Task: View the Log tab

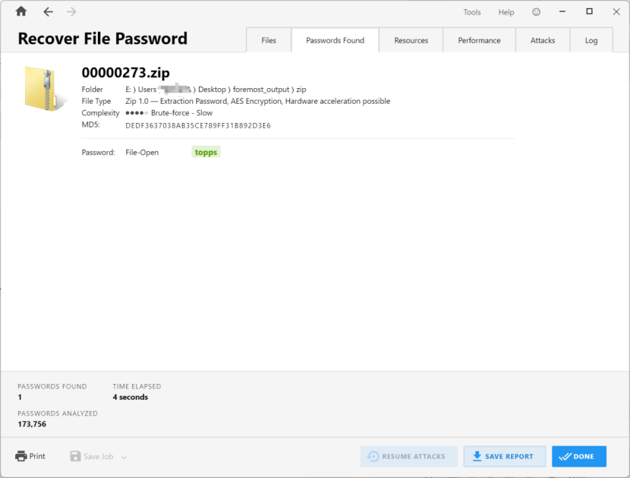Action: pyautogui.click(x=591, y=40)
